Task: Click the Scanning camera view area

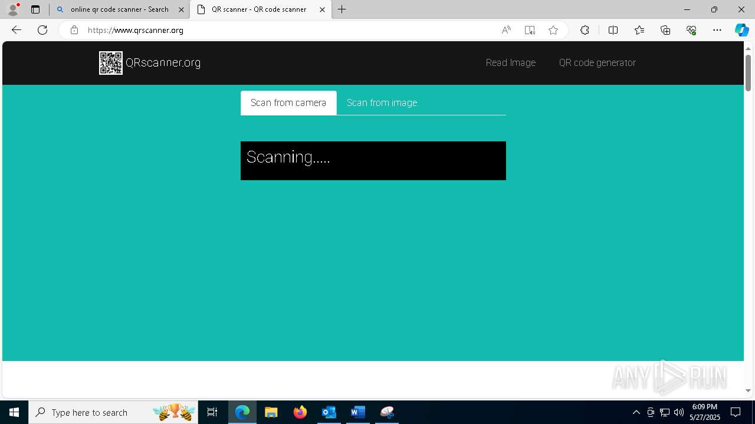Action: pyautogui.click(x=373, y=161)
